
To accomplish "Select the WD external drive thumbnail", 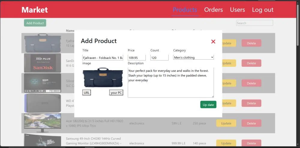I will 43,103.
